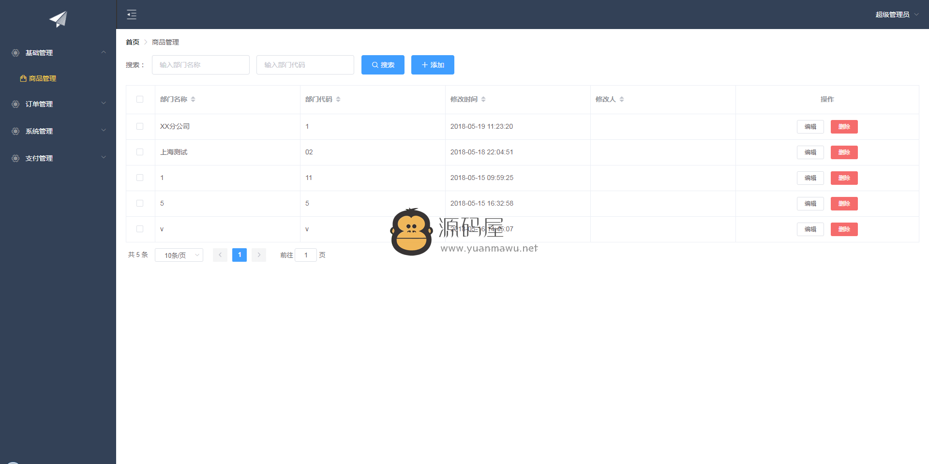Click the paper plane logo icon
The image size is (929, 464).
tap(58, 19)
